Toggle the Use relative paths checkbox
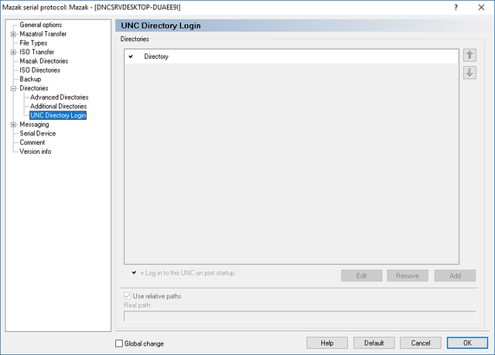This screenshot has width=495, height=355. (x=128, y=296)
